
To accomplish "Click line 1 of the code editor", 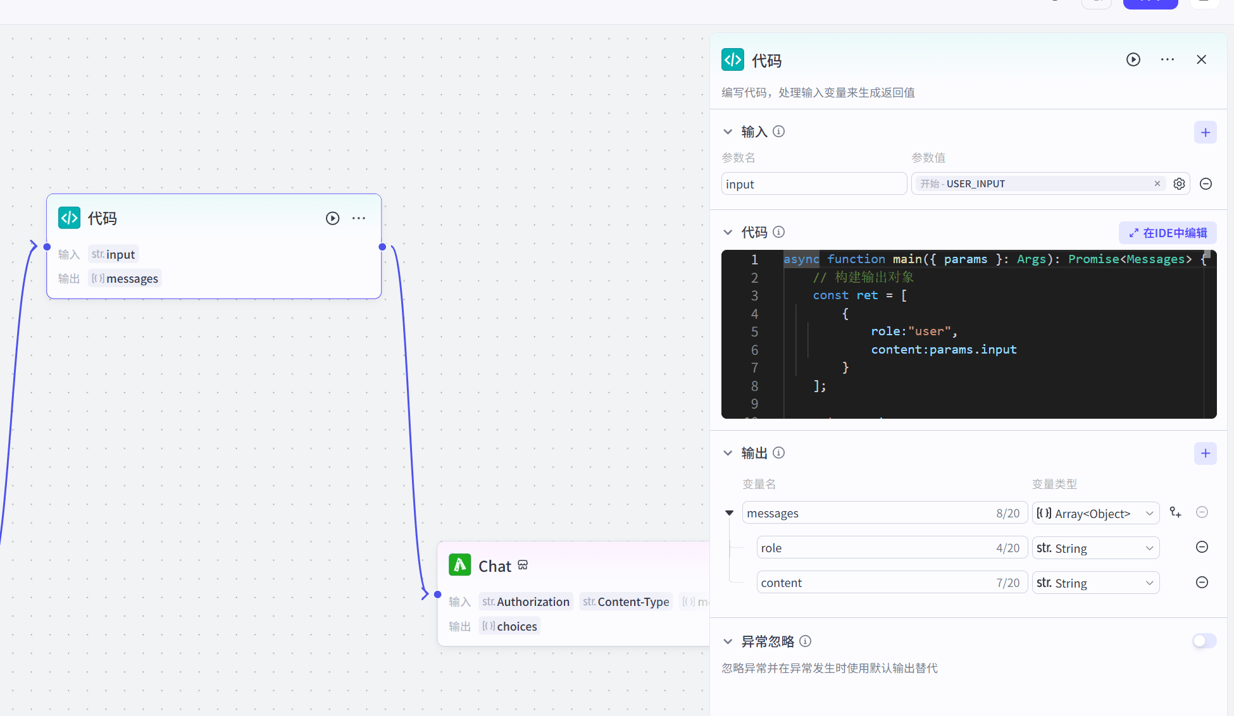I will pos(994,259).
